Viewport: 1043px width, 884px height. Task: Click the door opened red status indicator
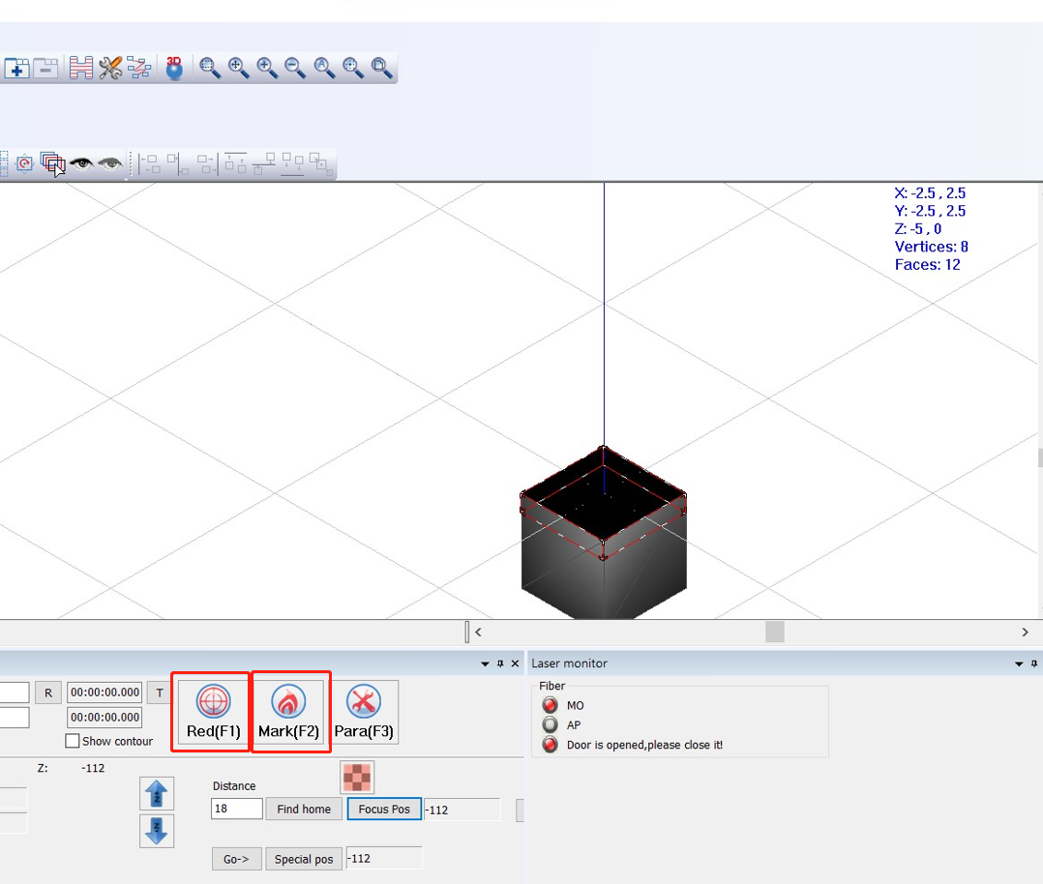point(551,745)
